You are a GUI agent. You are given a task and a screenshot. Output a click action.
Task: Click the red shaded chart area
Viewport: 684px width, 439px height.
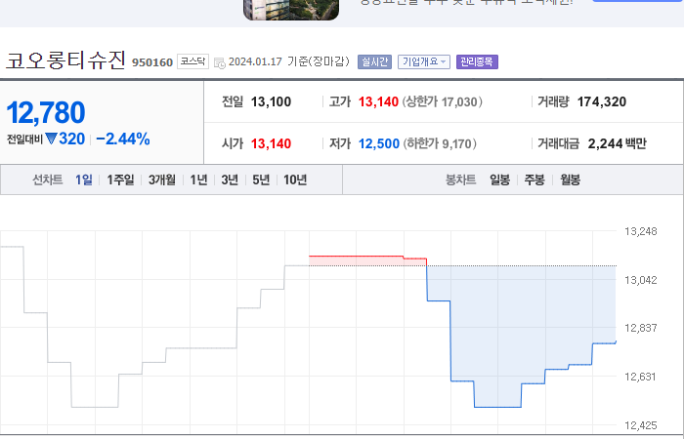(367, 260)
